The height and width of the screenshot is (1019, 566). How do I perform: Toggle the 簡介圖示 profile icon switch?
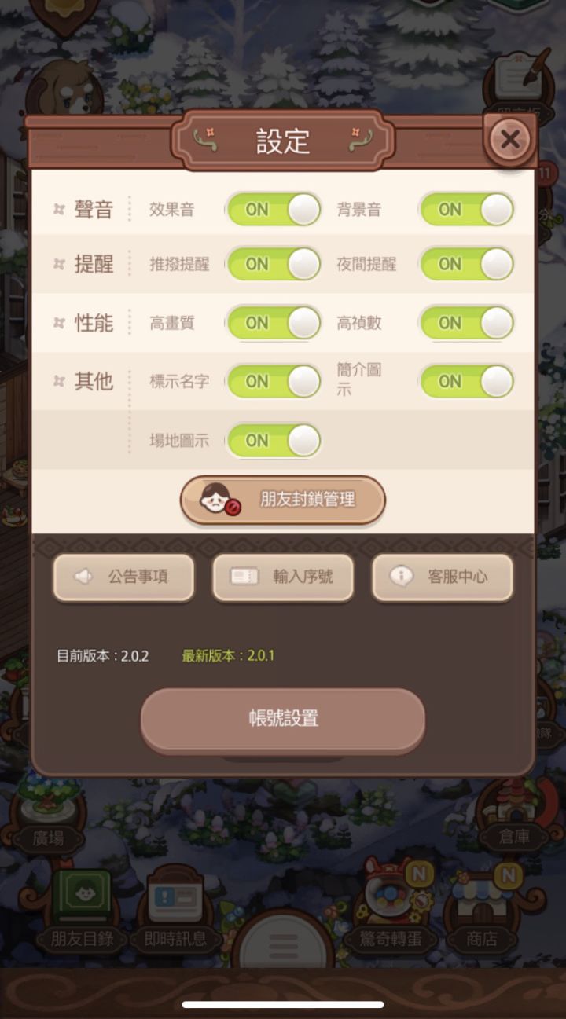[467, 382]
